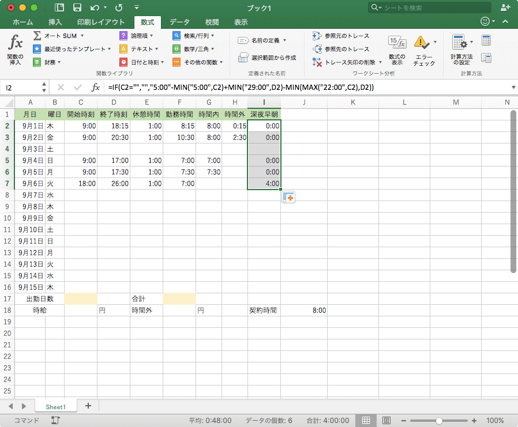
Task: Add a new sheet with plus button
Action: point(88,406)
